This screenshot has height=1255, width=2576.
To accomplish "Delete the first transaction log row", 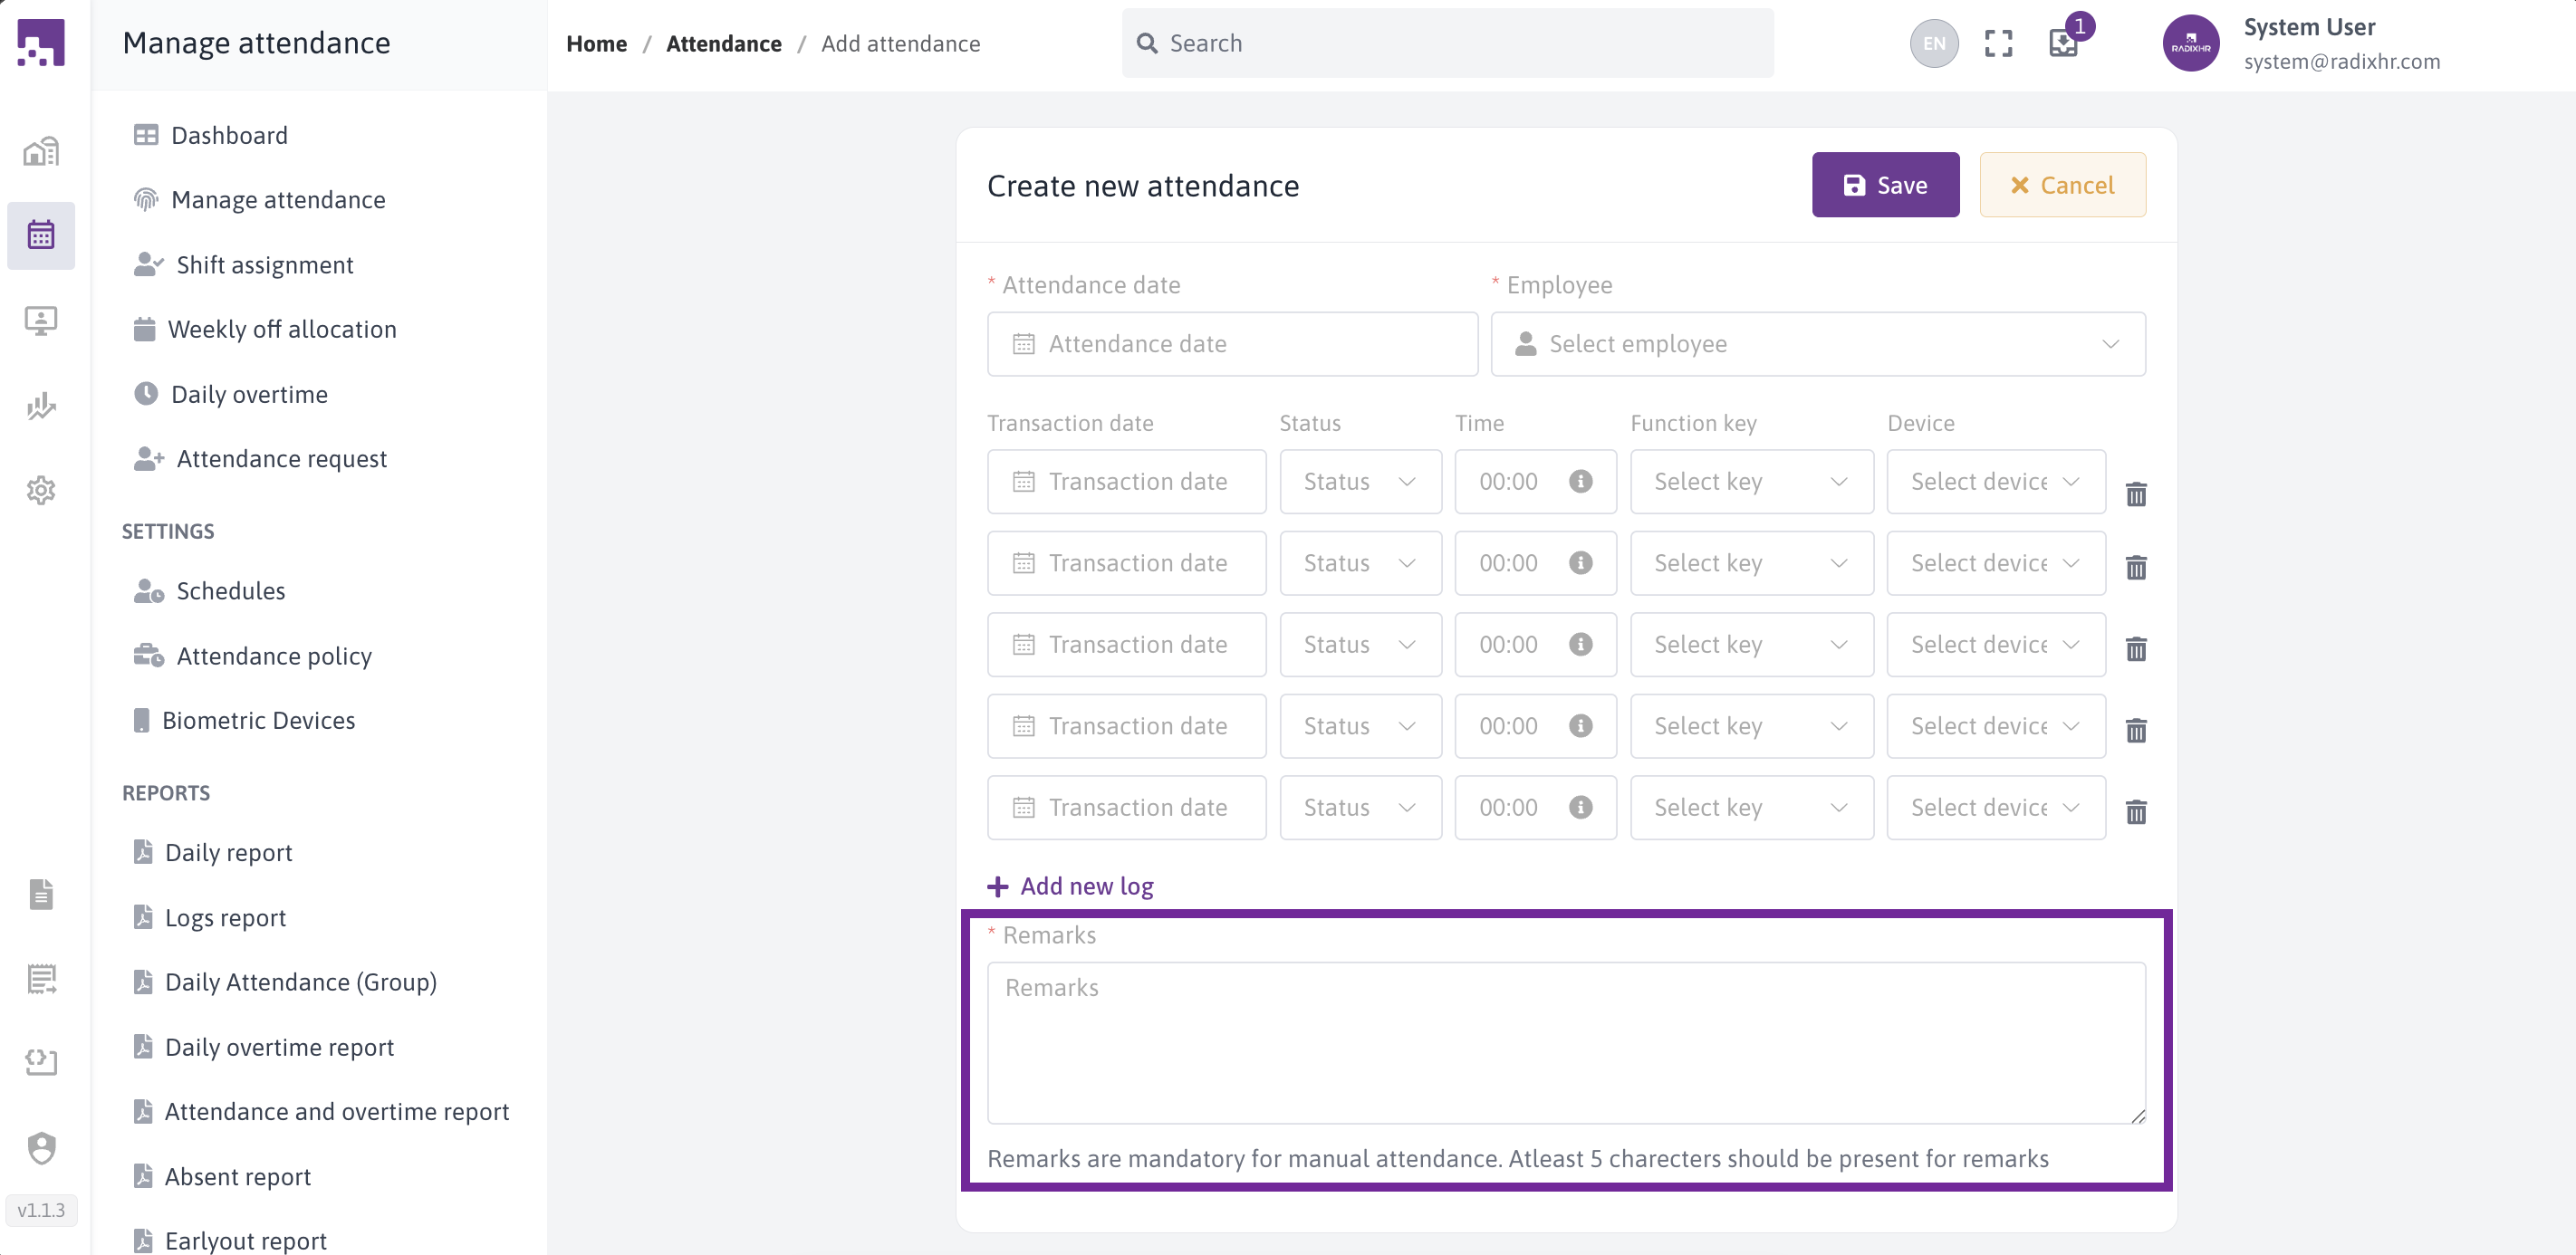I will tap(2135, 493).
